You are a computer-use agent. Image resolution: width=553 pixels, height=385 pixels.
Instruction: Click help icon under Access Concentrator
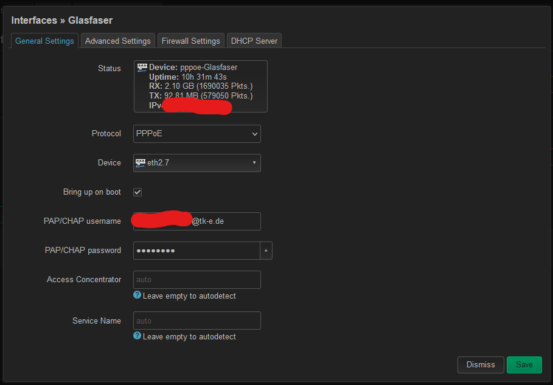[137, 295]
